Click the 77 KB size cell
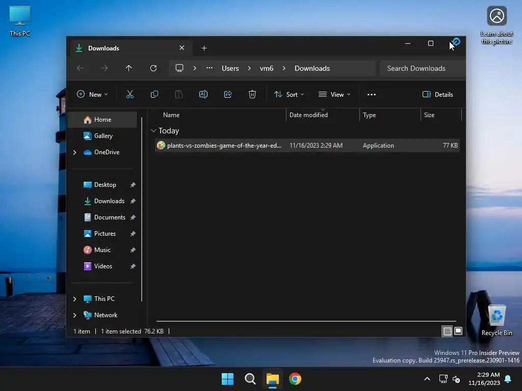Image resolution: width=522 pixels, height=391 pixels. 450,146
